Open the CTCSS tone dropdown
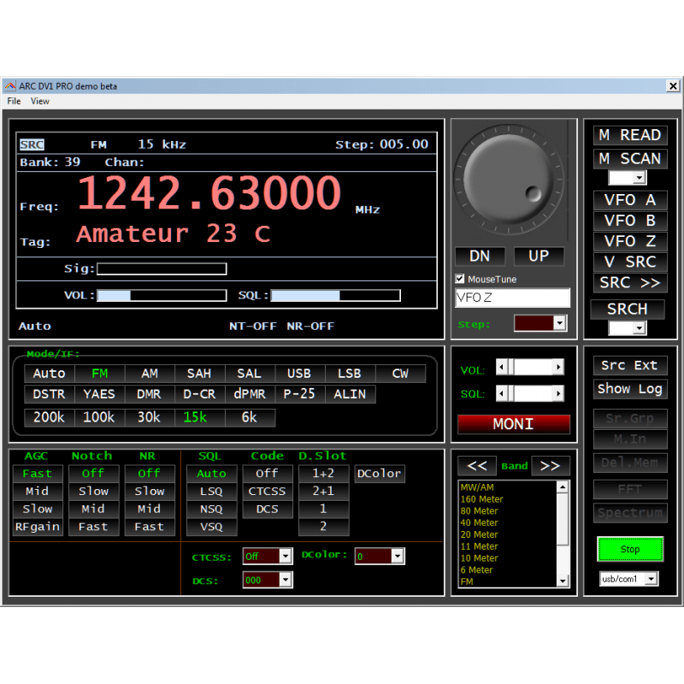 [x=286, y=557]
